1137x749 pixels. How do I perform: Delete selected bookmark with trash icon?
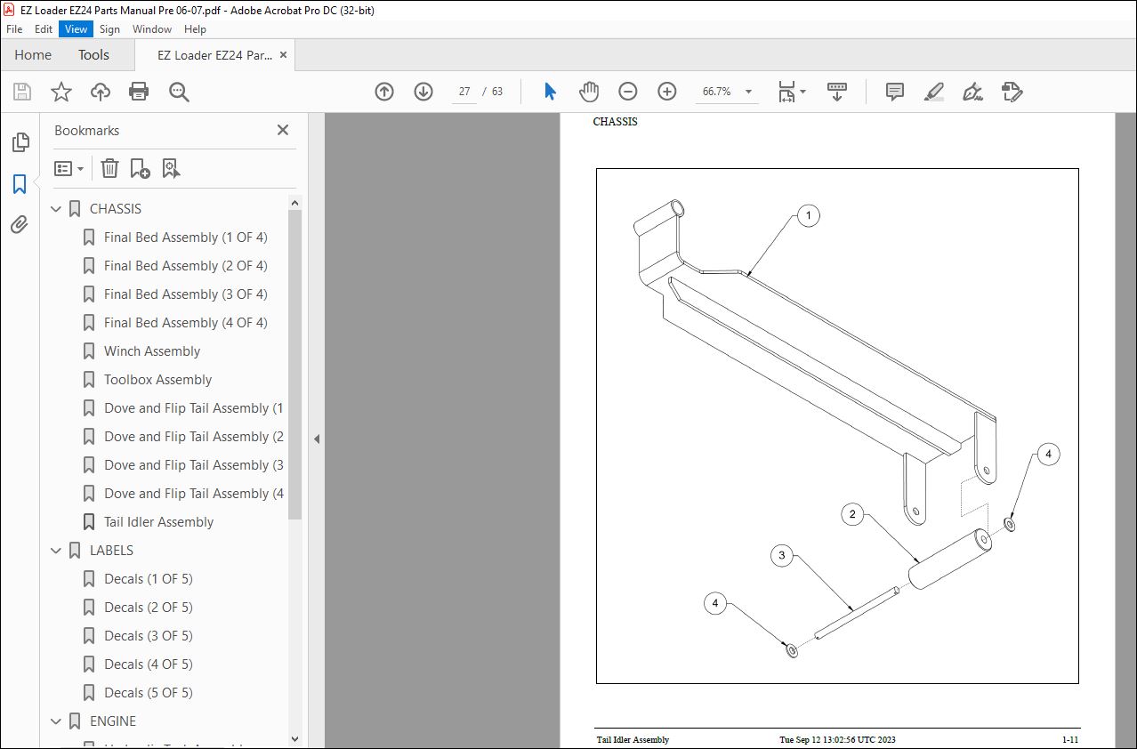click(x=109, y=168)
